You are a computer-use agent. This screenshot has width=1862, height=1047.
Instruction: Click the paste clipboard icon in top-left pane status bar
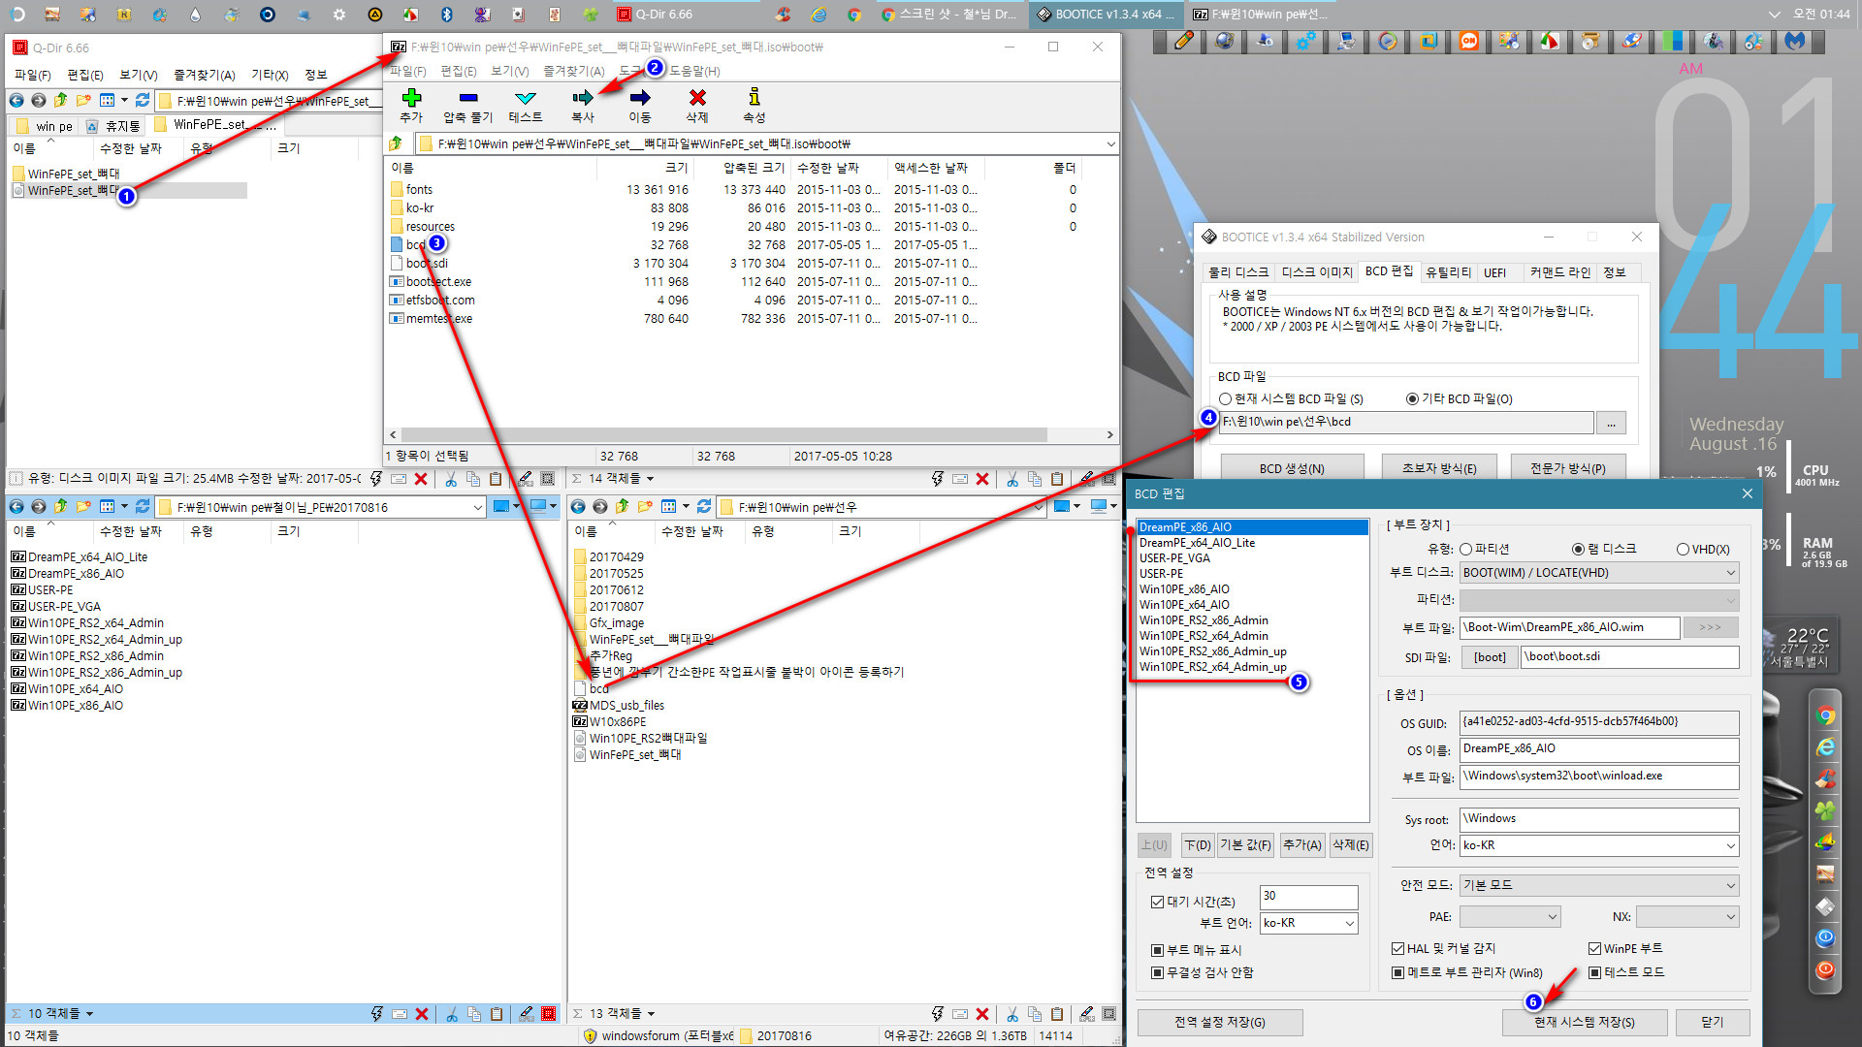[496, 479]
